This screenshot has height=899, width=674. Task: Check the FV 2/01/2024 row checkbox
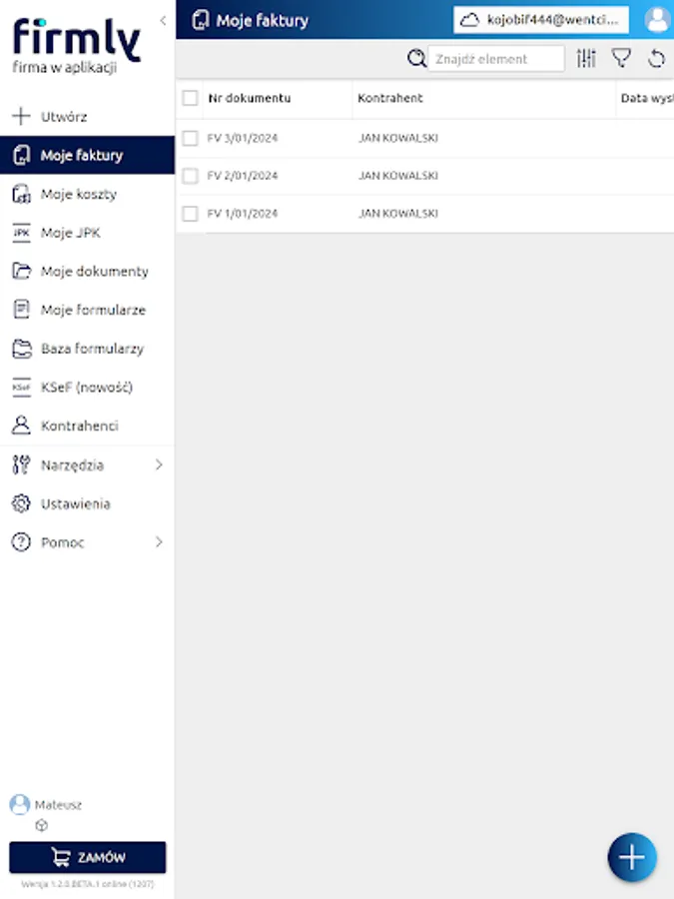pyautogui.click(x=191, y=176)
